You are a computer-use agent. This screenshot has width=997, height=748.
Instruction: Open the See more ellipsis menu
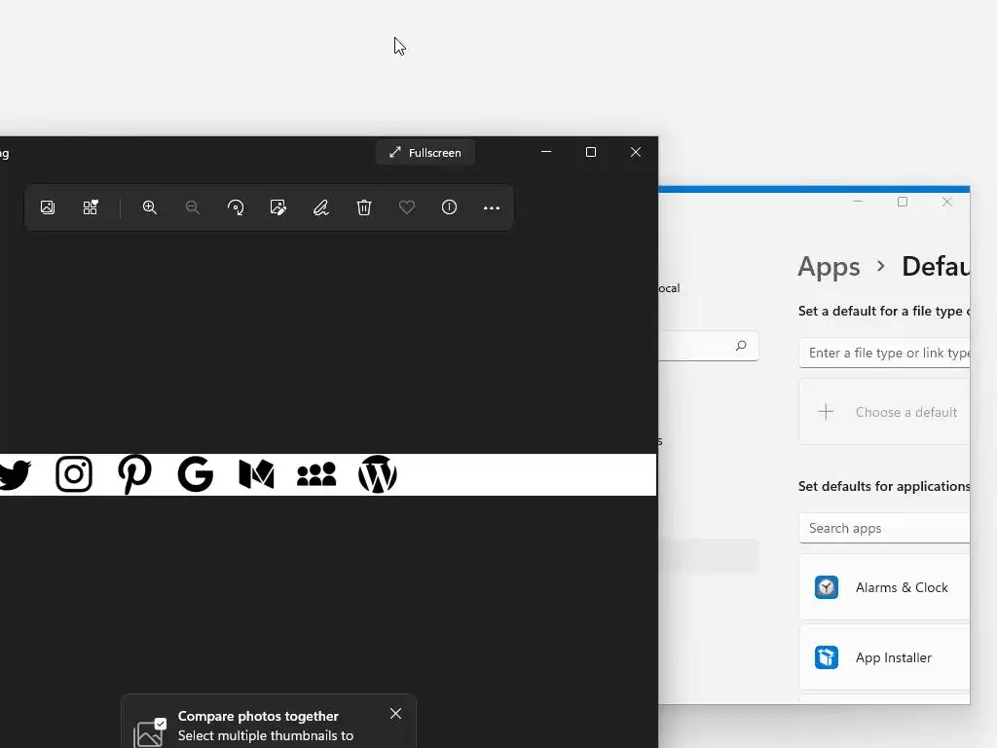click(492, 208)
